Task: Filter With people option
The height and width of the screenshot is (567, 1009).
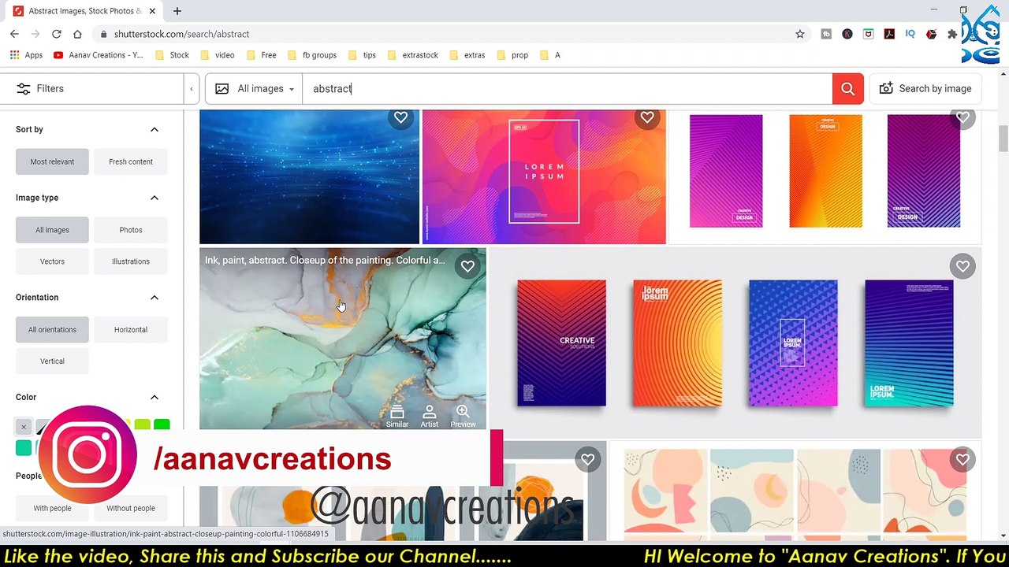Action: click(x=52, y=509)
